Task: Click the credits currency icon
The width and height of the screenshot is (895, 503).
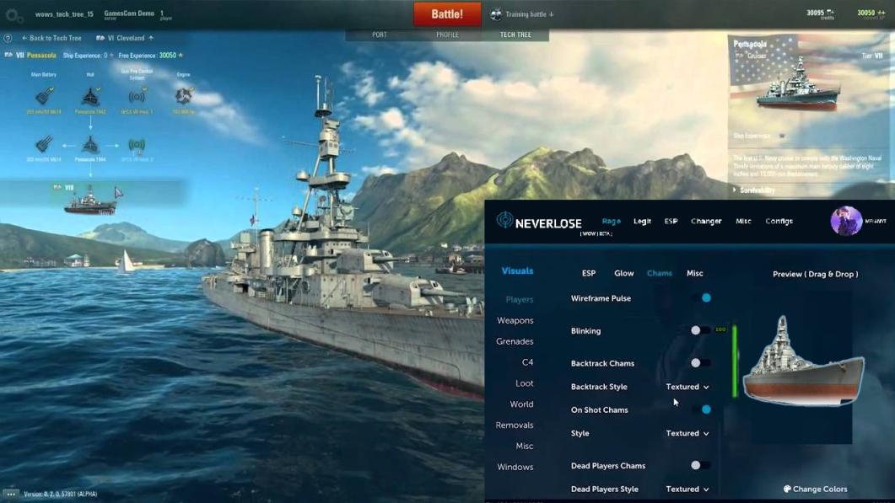Action: (x=831, y=12)
